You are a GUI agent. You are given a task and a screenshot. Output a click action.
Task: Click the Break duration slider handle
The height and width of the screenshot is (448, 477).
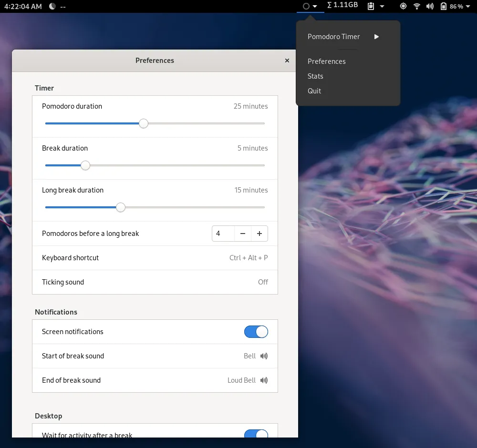(x=85, y=165)
